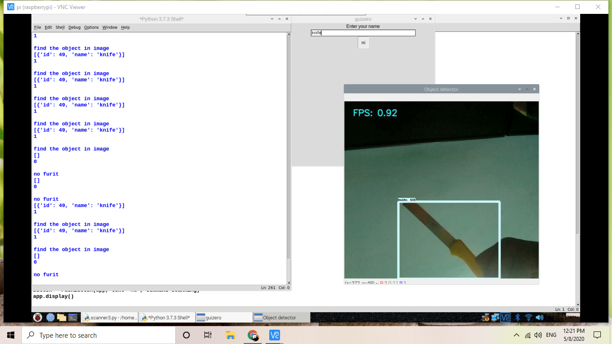Open the Raspberry Pi main menu icon

point(38,318)
